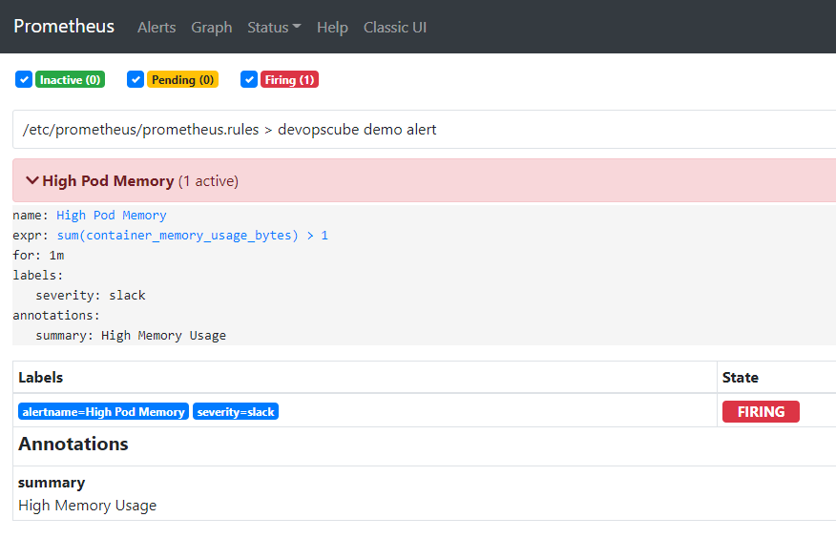This screenshot has width=836, height=559.
Task: Uncheck the Firing alerts checkbox
Action: (249, 79)
